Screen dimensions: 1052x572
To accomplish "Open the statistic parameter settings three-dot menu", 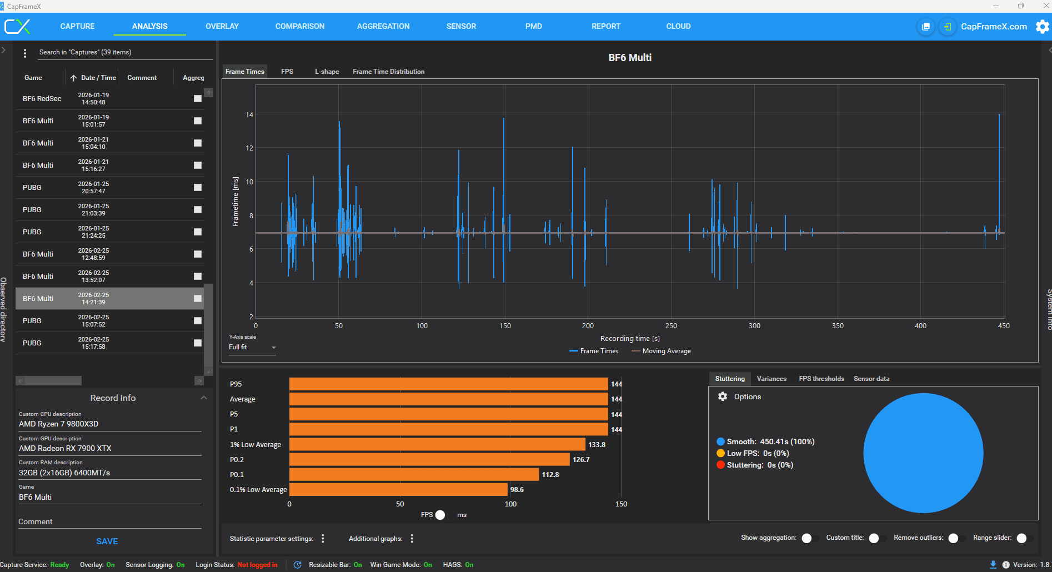I will click(x=323, y=539).
